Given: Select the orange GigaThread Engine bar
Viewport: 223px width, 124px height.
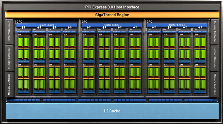Looking at the screenshot, I should click(x=112, y=15).
